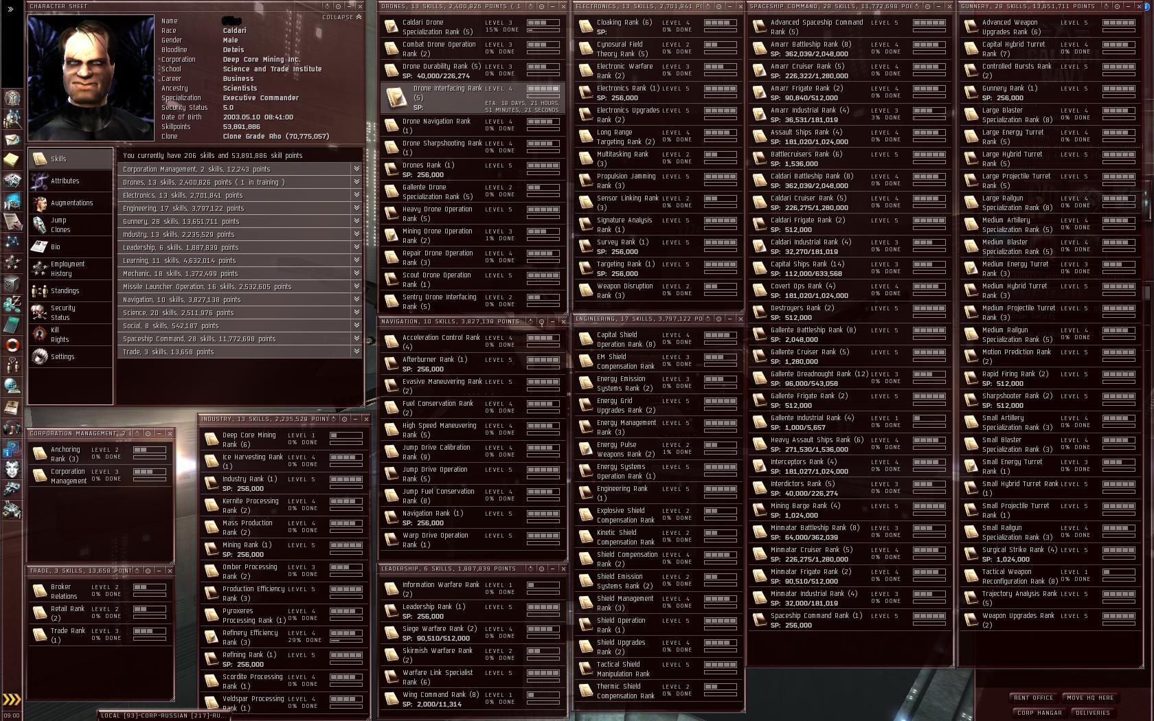The height and width of the screenshot is (721, 1154).
Task: Open the calculator icon in sidebar
Action: click(x=12, y=324)
